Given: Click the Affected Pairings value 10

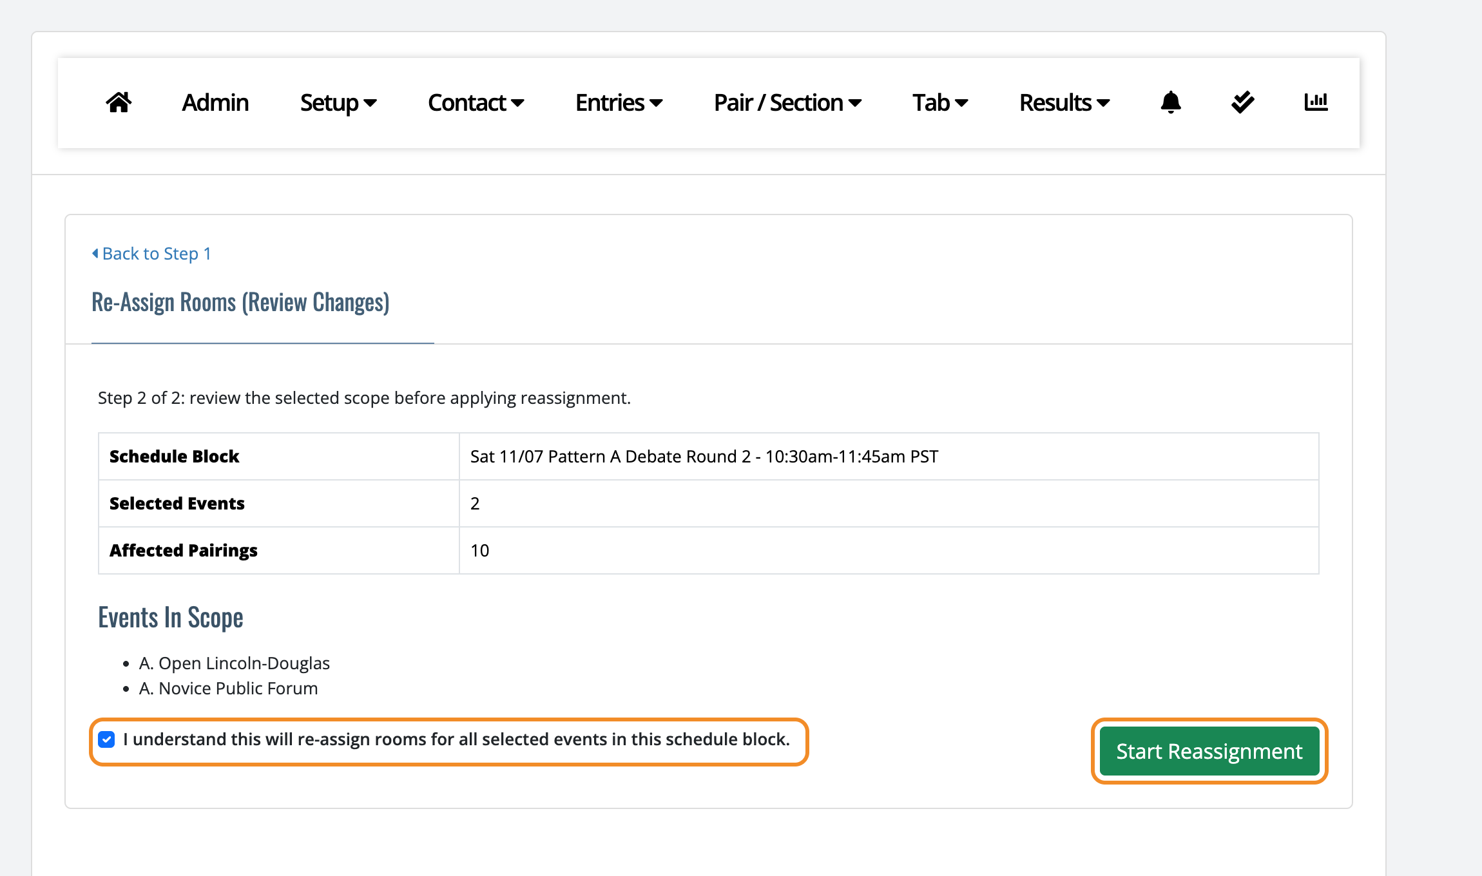Looking at the screenshot, I should coord(479,551).
